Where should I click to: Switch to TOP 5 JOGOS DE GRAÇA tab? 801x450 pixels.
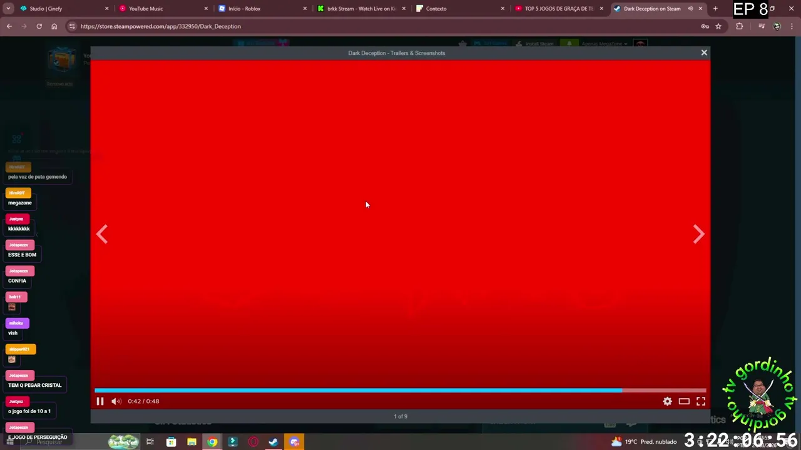point(559,9)
